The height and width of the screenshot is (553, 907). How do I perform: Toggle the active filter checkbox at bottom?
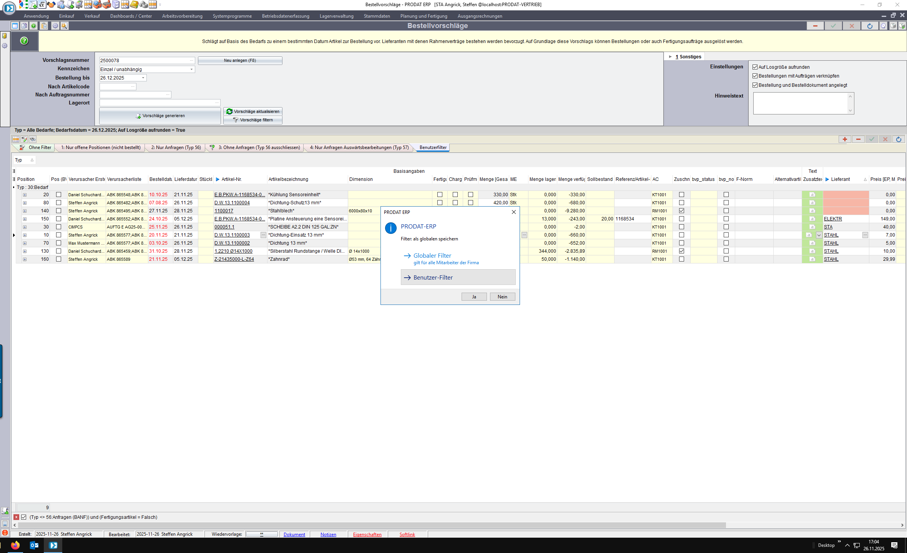24,517
